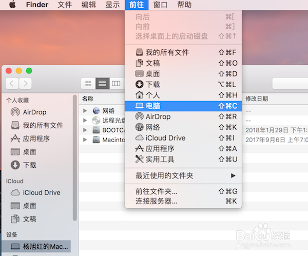Maximize the Finder window
Image resolution: width=308 pixels, height=256 pixels.
tap(29, 71)
